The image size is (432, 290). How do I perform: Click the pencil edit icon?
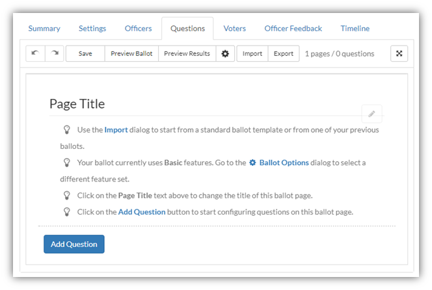371,114
